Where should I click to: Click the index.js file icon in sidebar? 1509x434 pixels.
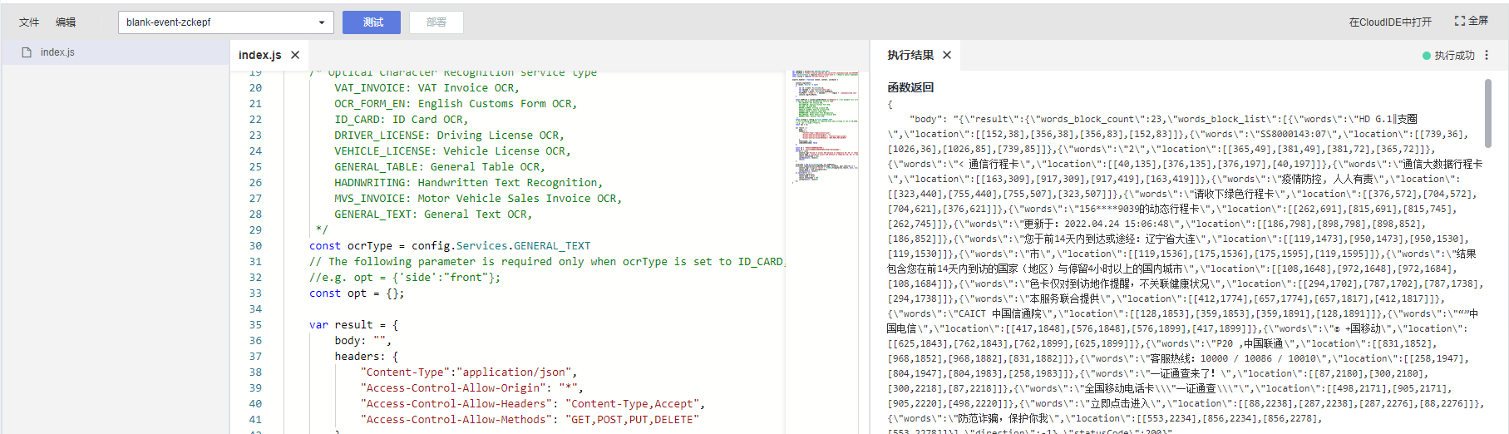[27, 52]
